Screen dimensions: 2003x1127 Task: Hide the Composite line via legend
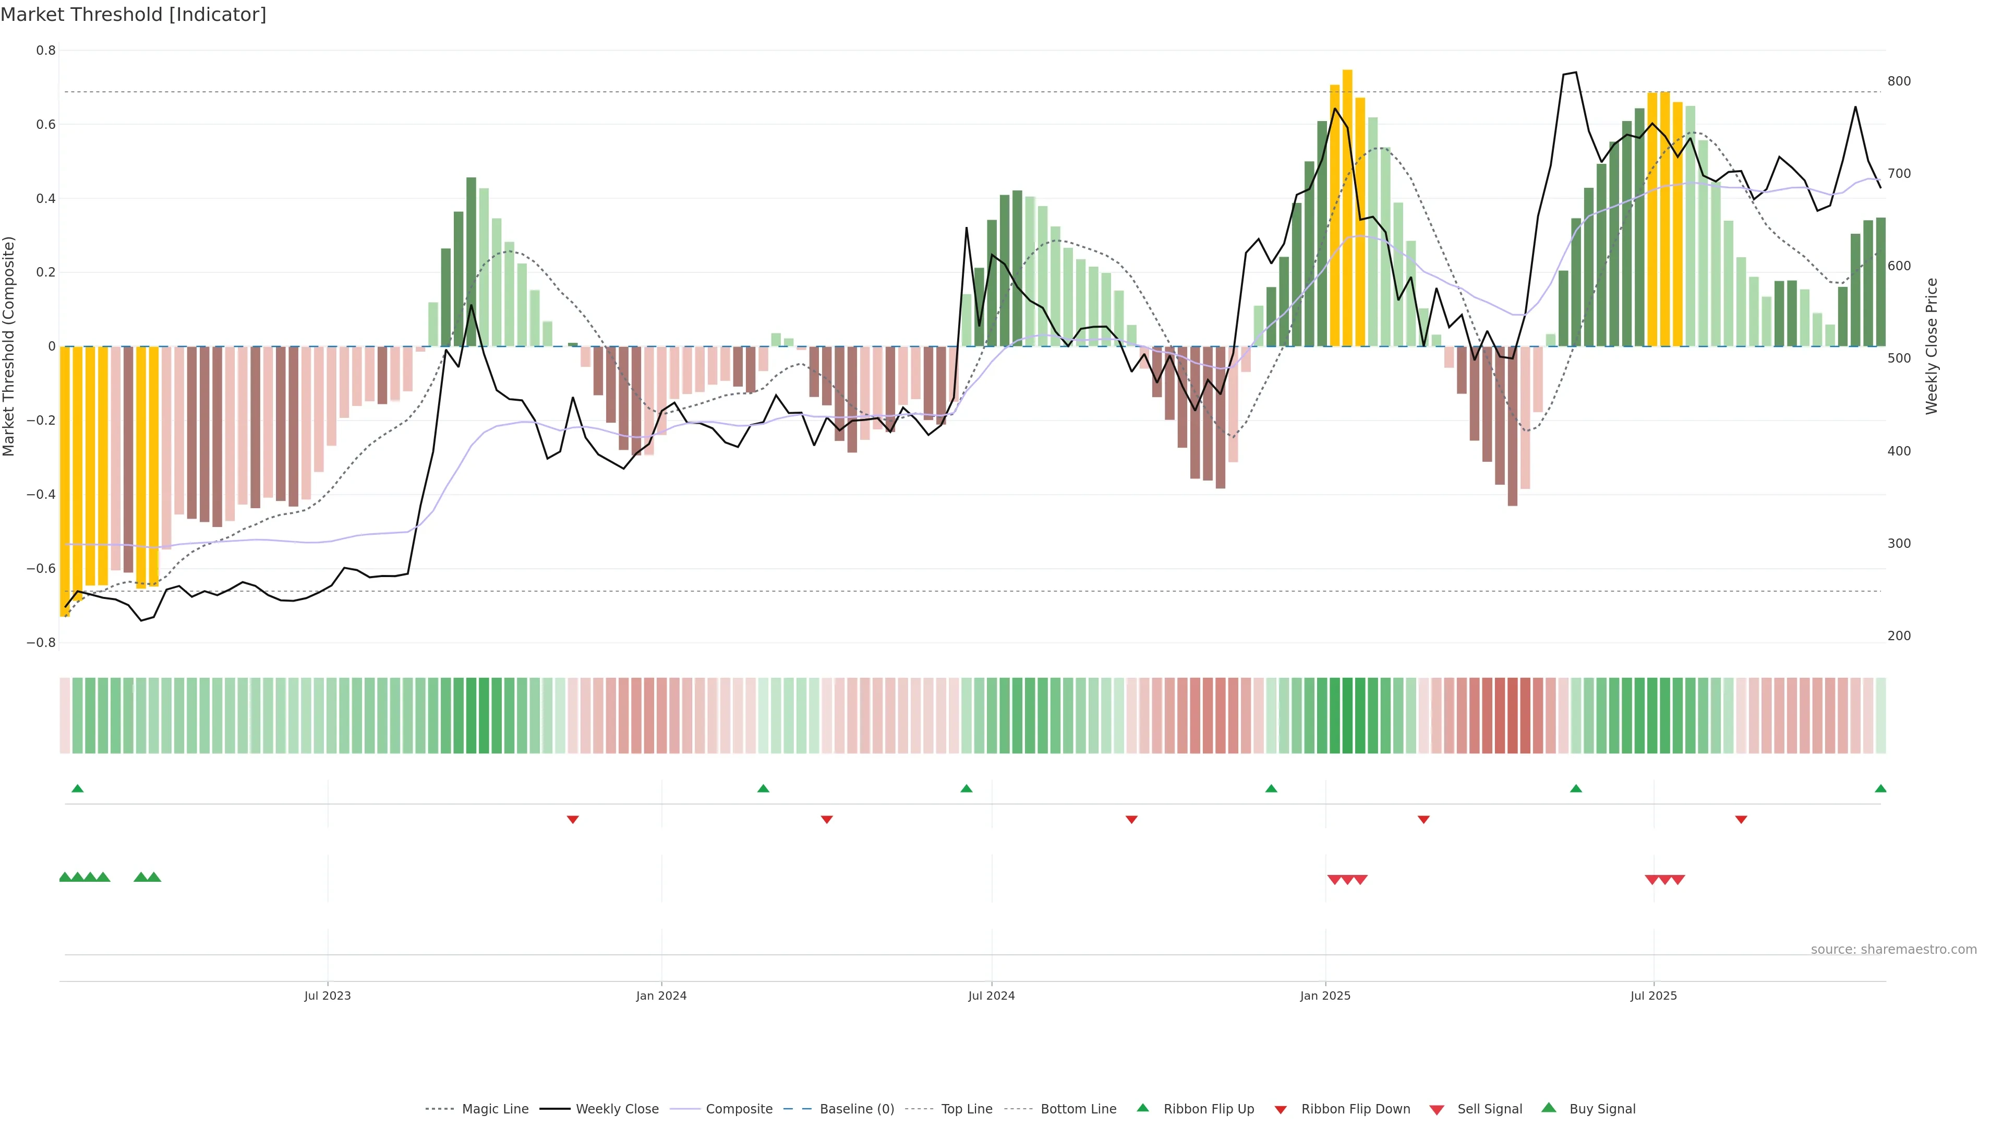tap(739, 1109)
